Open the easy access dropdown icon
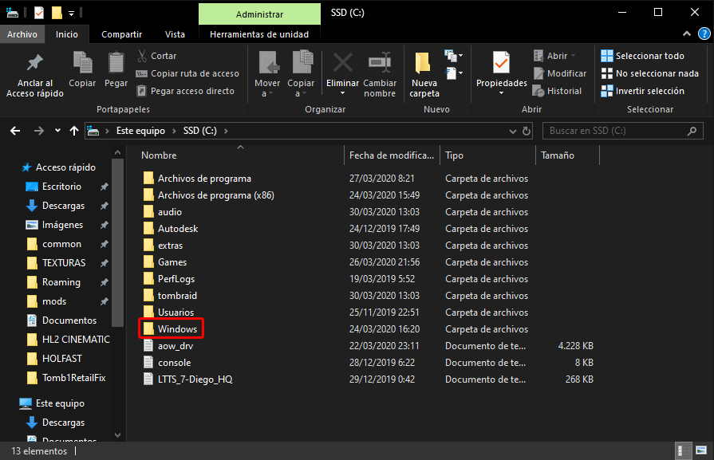Screen dimensions: 714x460 (x=454, y=73)
